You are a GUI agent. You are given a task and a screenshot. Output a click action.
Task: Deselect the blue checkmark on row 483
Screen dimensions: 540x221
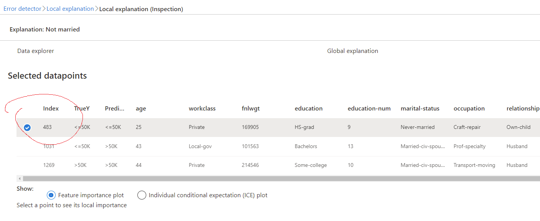pos(27,127)
